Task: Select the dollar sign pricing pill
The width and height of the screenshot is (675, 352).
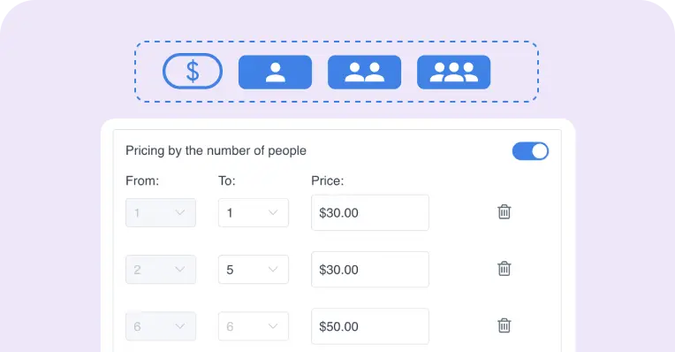Action: coord(193,71)
